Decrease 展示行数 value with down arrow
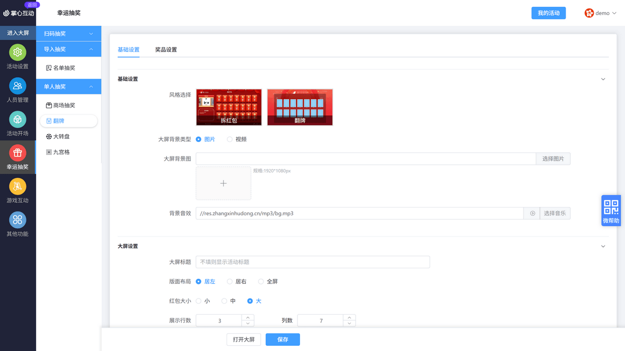This screenshot has height=351, width=625. (x=248, y=323)
